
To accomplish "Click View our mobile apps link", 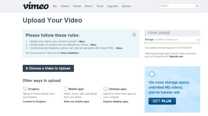I will (76, 101).
